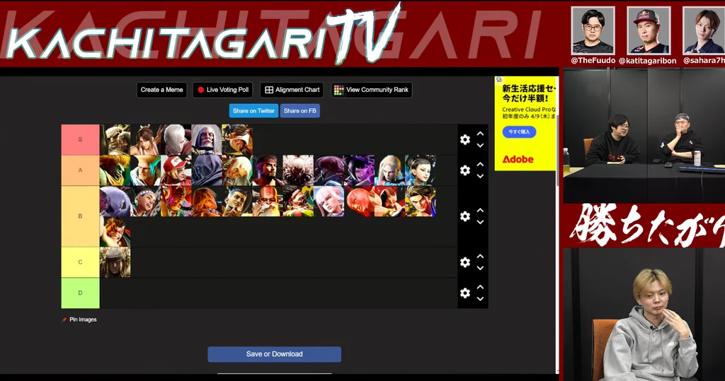
Task: Select the lone character portrait in C tier
Action: pyautogui.click(x=115, y=262)
